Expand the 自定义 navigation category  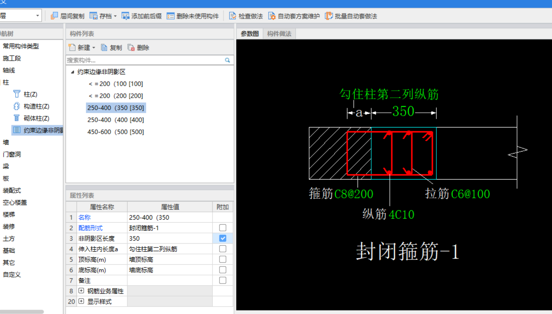point(12,274)
